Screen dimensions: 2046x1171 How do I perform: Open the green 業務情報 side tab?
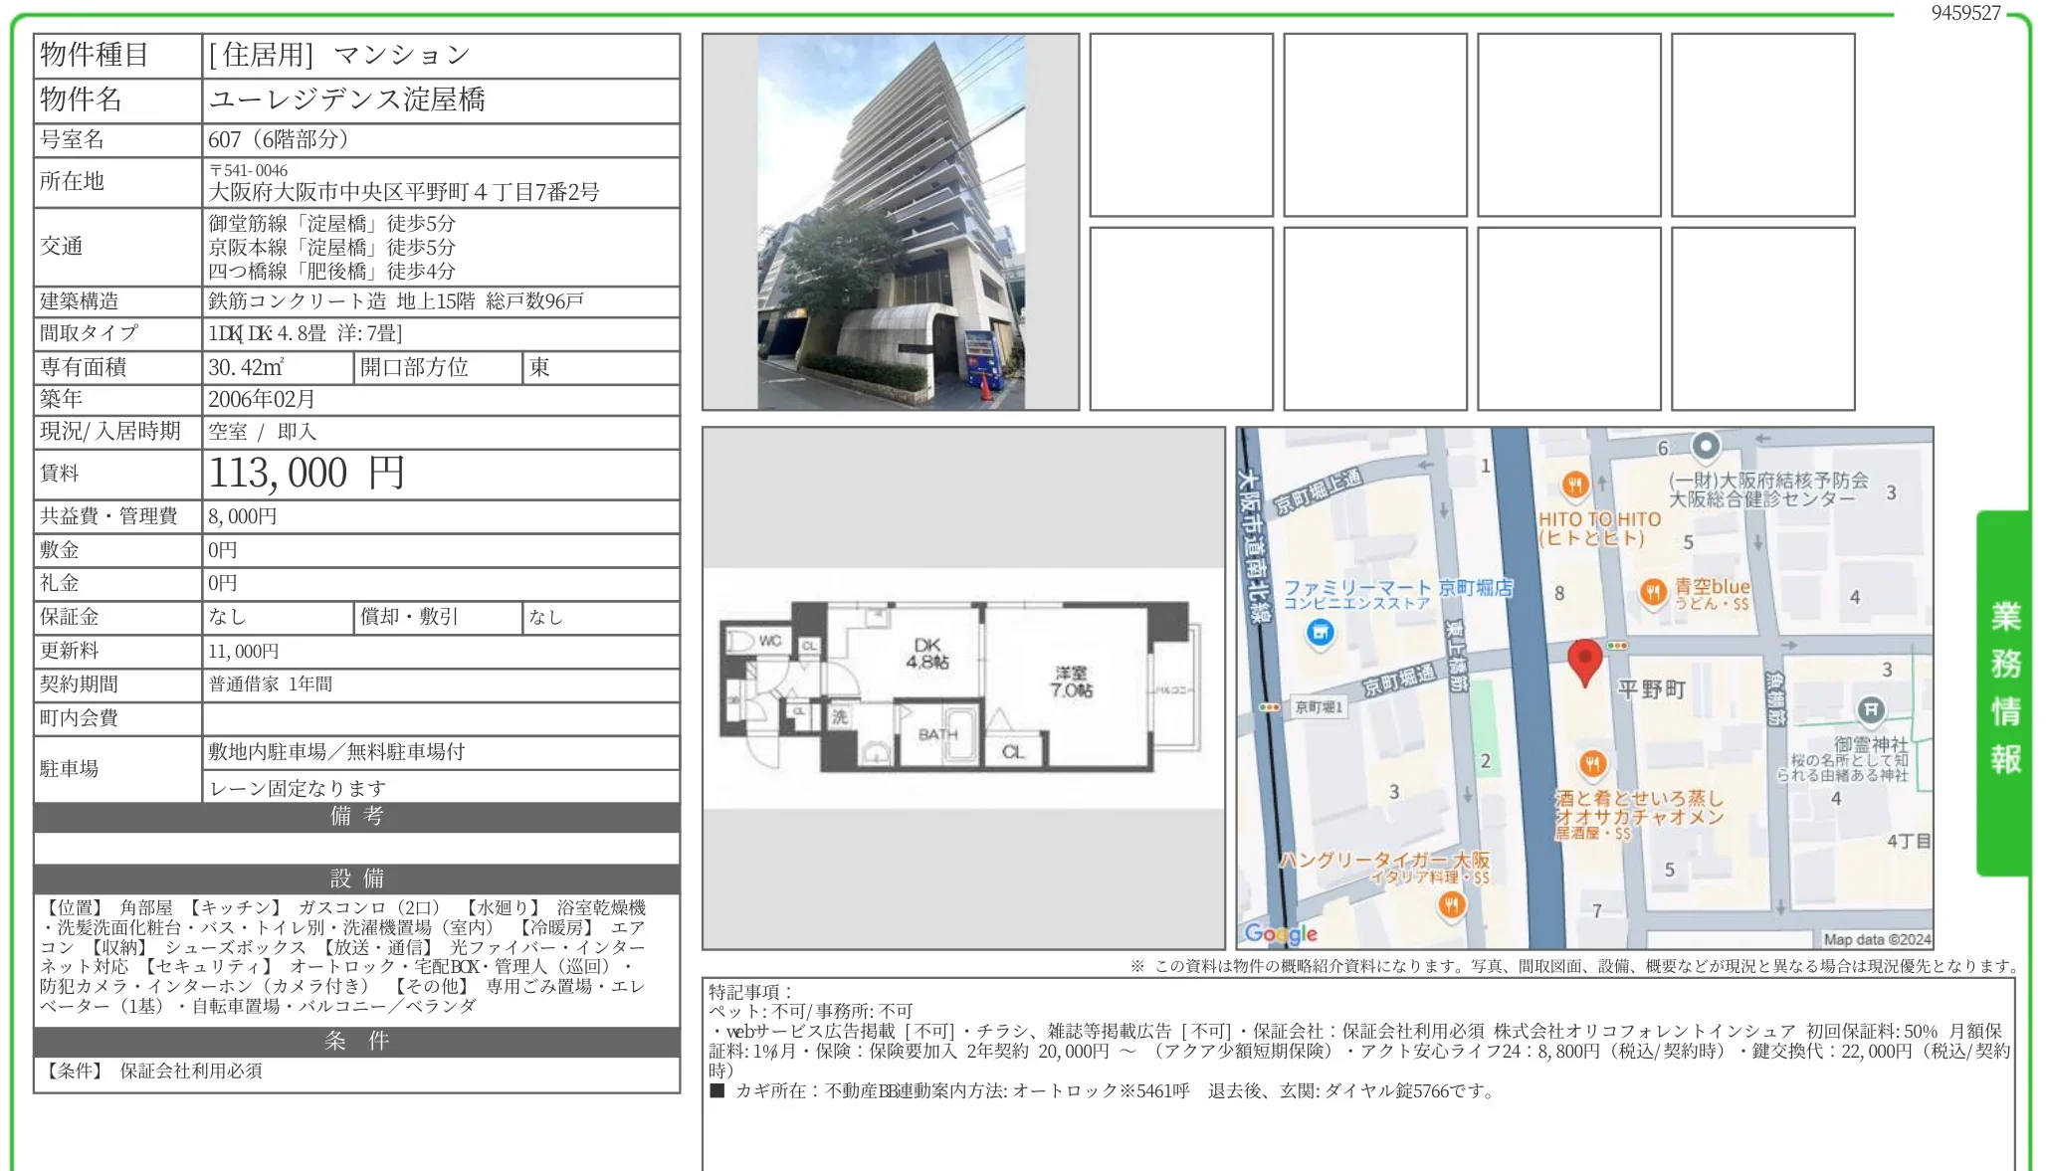(x=2003, y=692)
